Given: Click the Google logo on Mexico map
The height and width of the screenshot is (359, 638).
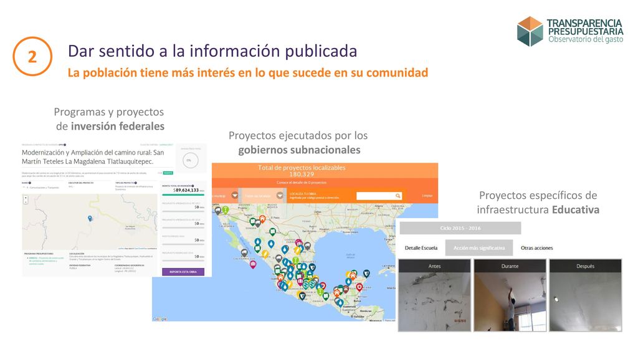Looking at the screenshot, I should [x=160, y=318].
